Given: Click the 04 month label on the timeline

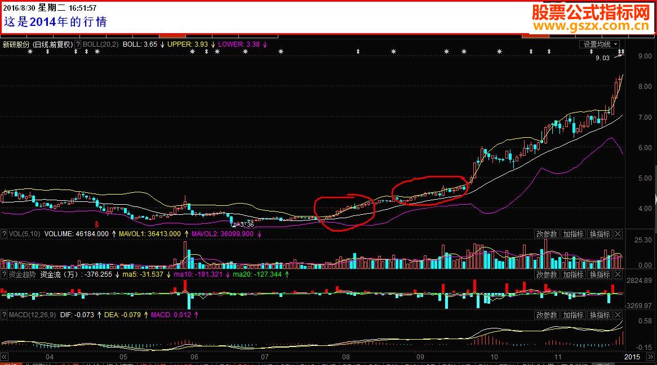Looking at the screenshot, I should [x=50, y=357].
